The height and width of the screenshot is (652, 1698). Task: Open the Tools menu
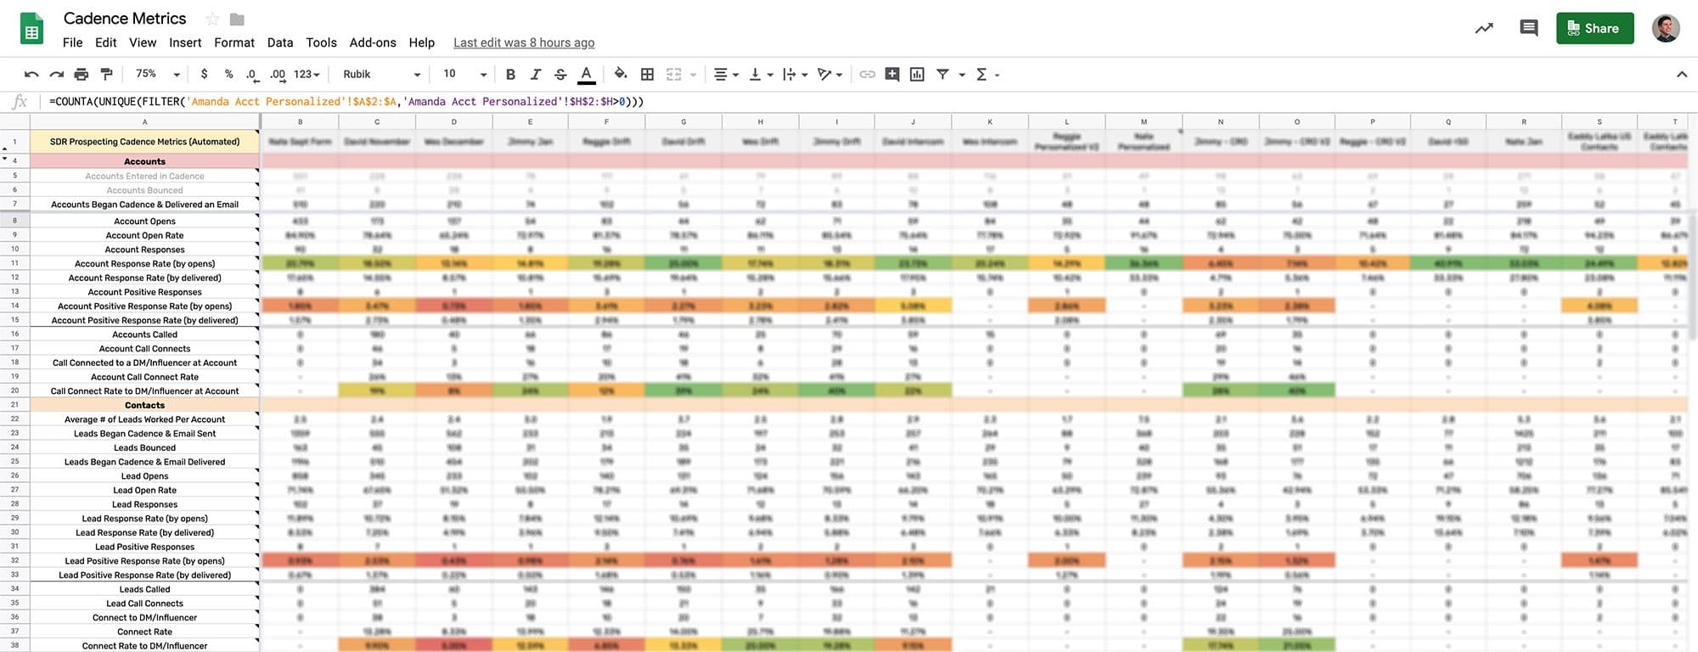click(322, 42)
